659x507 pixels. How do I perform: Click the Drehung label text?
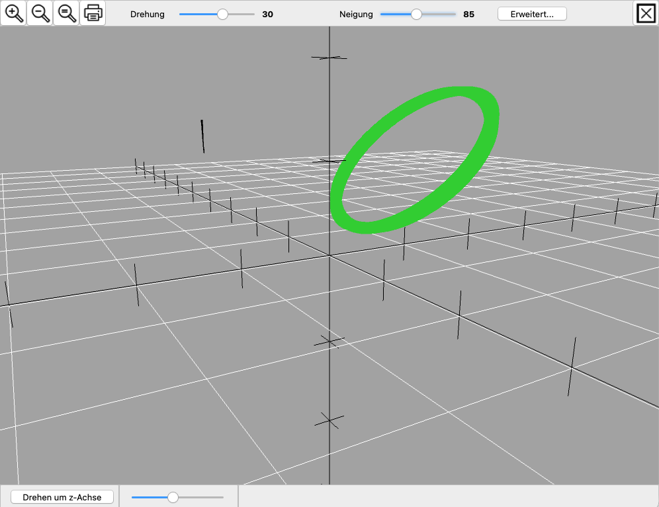coord(148,14)
